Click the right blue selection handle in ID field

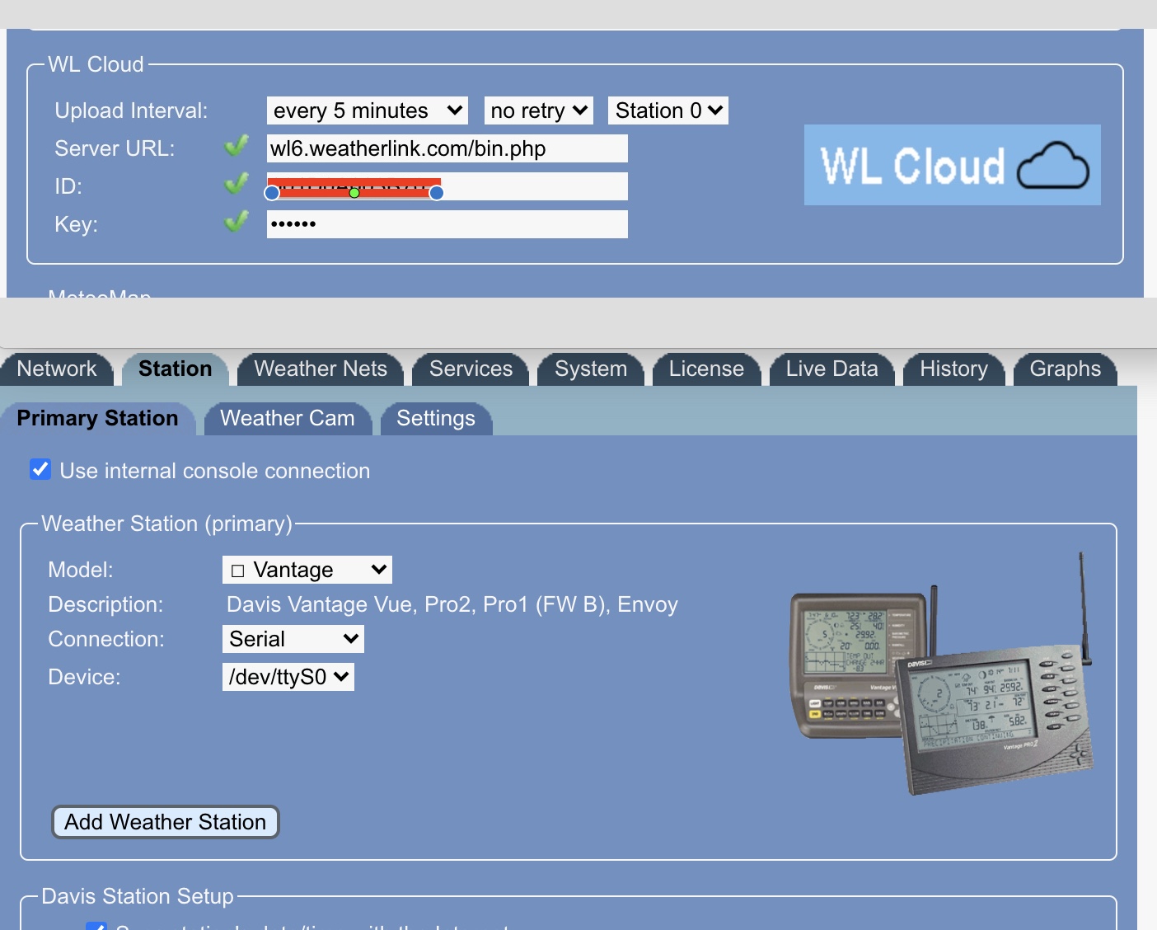coord(437,193)
